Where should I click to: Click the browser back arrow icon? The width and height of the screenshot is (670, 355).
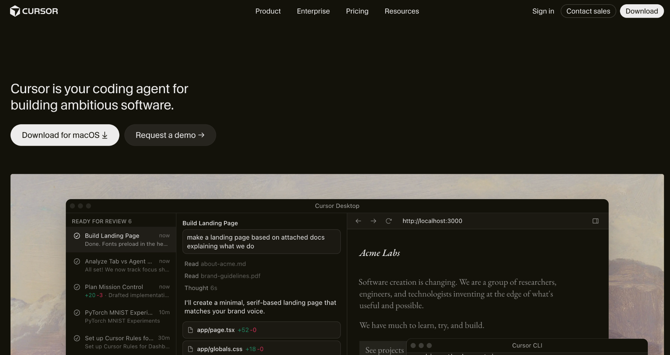[x=358, y=221]
